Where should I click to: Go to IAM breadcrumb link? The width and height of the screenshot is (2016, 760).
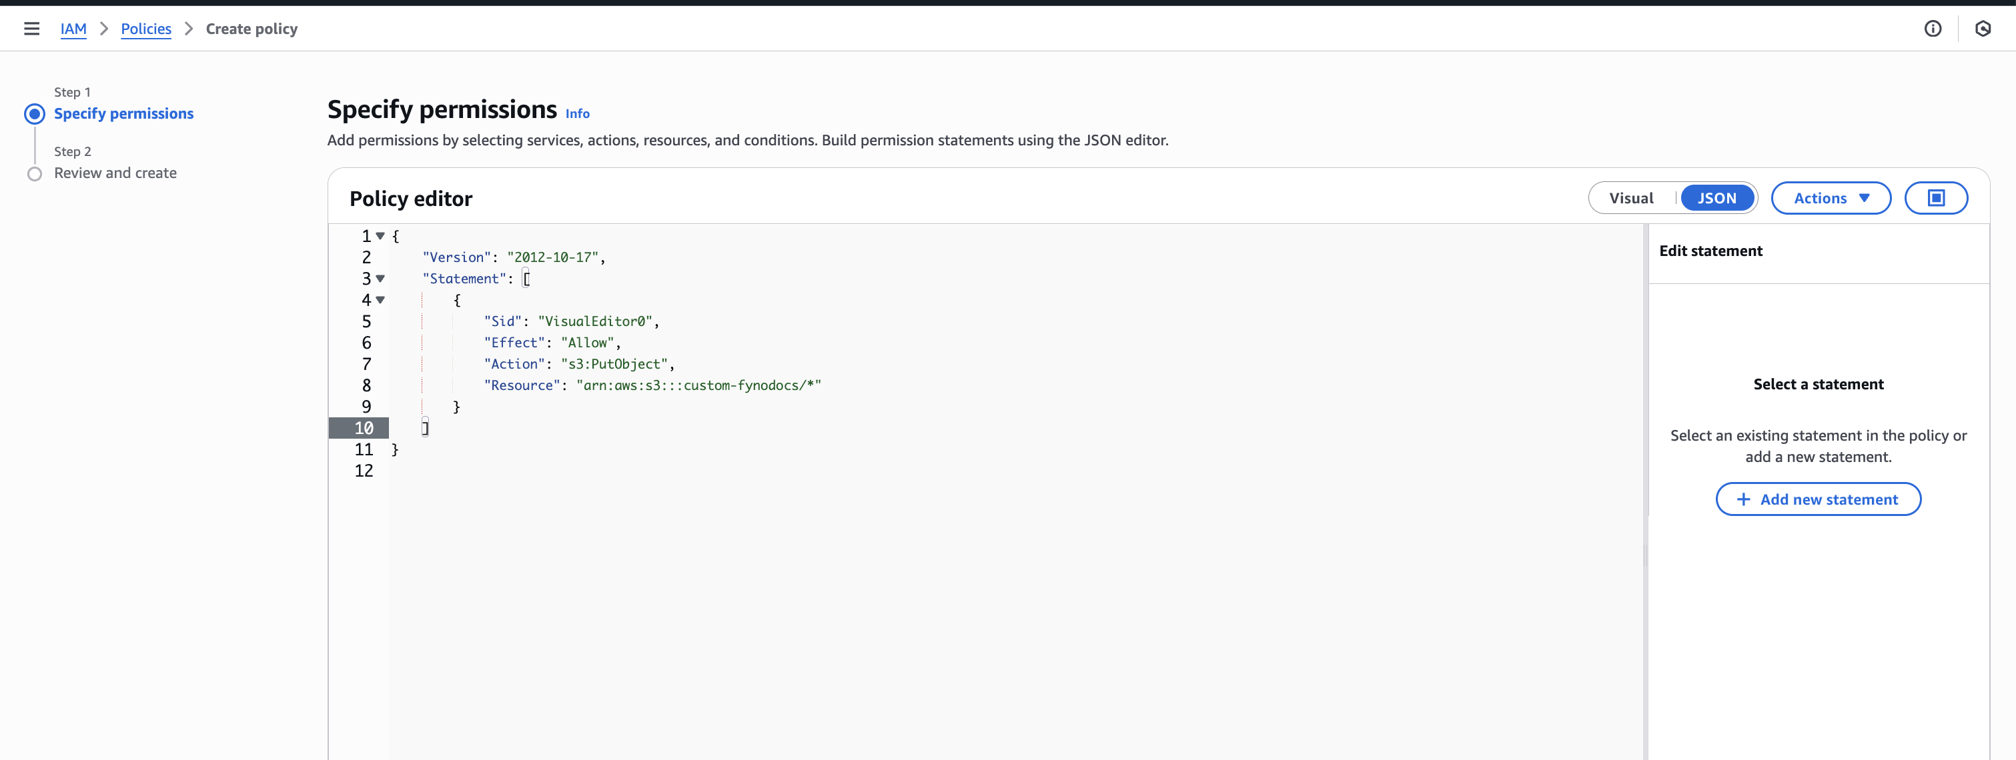(x=73, y=29)
